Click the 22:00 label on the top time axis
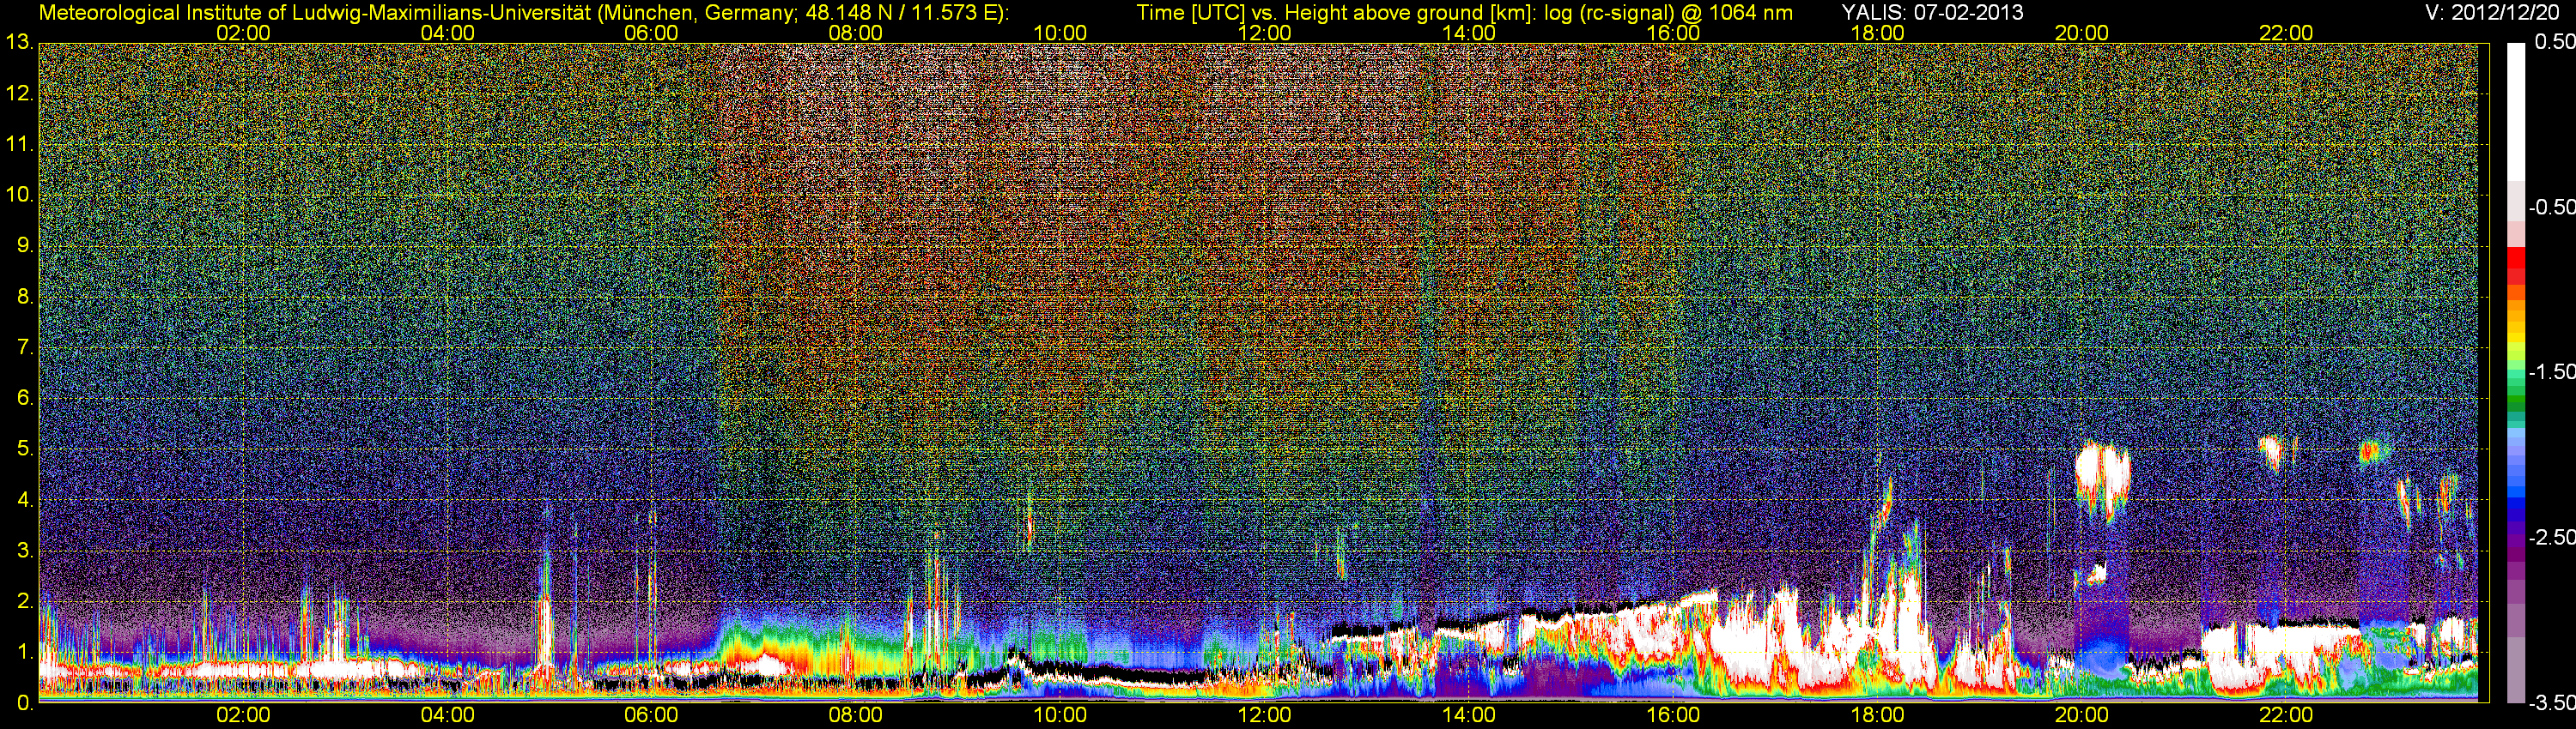 (x=2286, y=33)
